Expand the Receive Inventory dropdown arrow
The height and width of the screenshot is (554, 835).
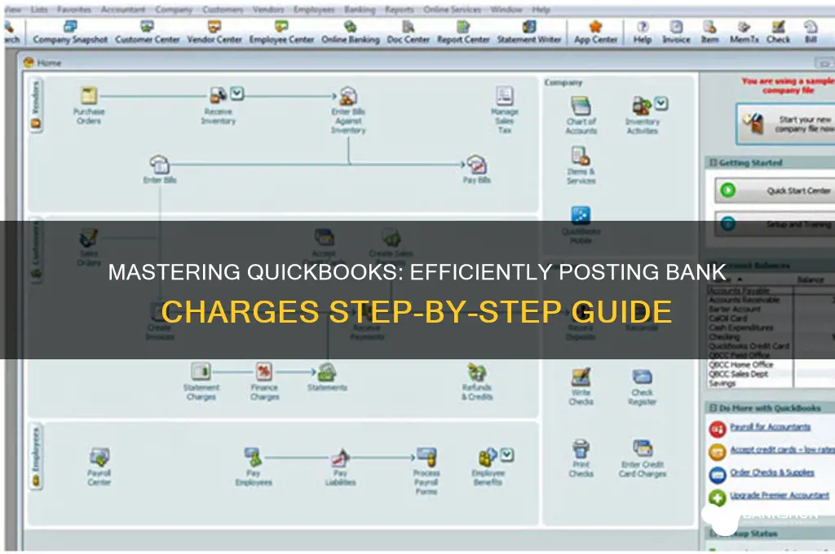(237, 94)
